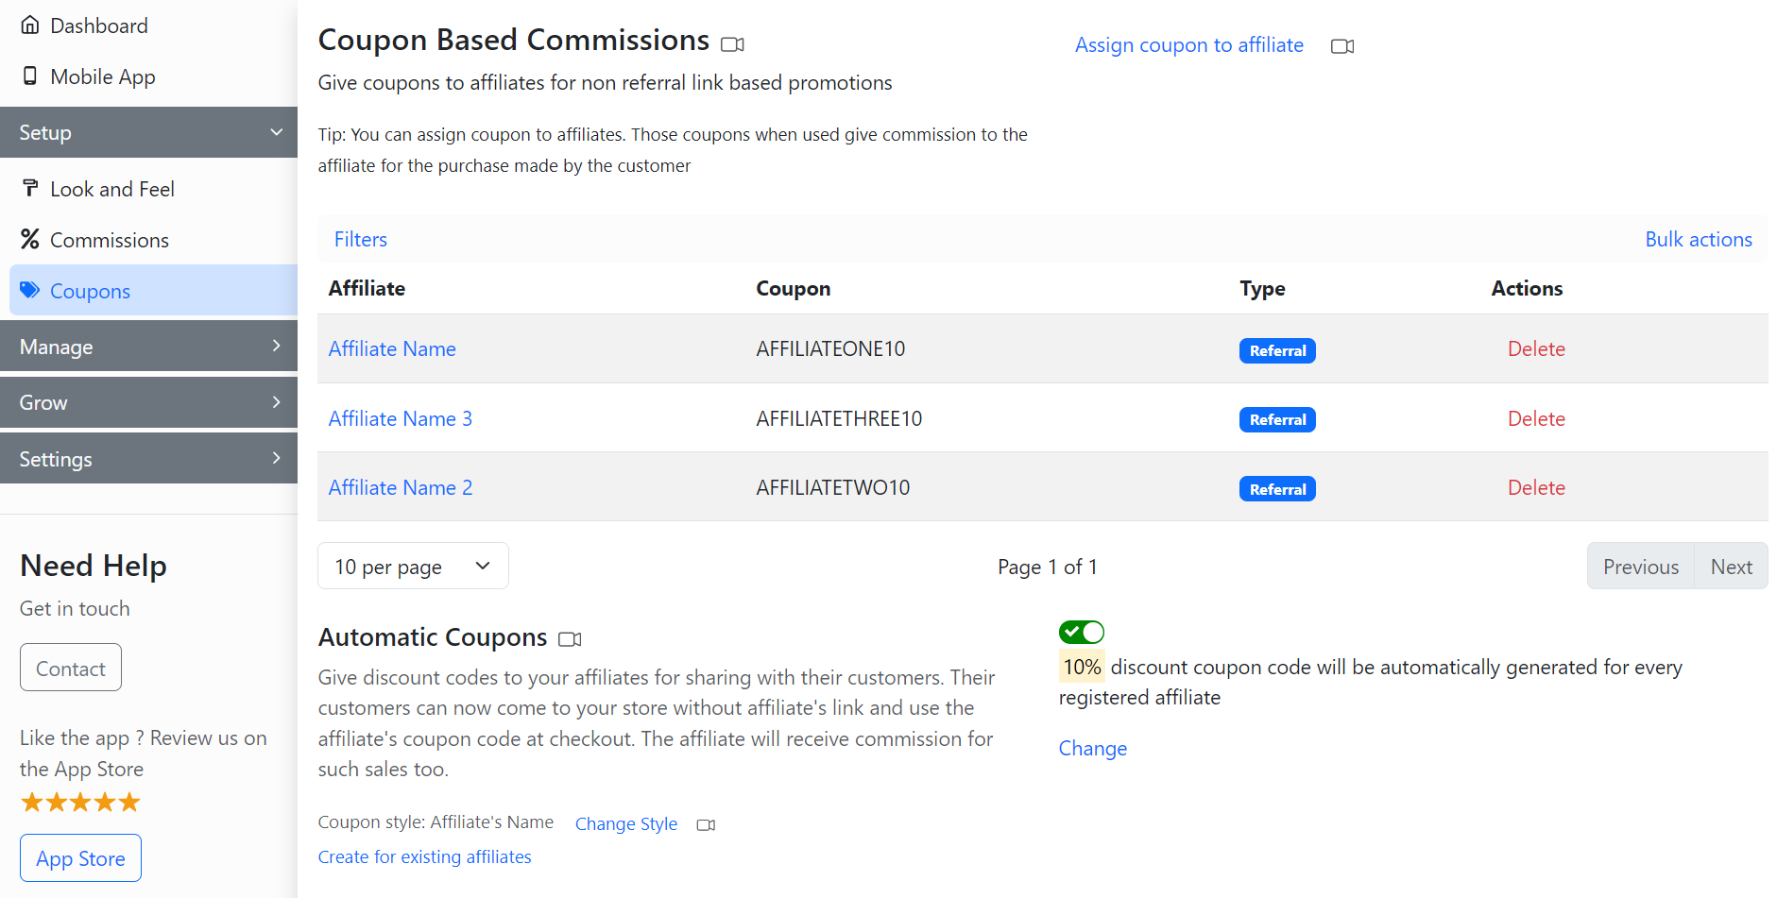Expand the Grow sidebar section

coord(148,402)
